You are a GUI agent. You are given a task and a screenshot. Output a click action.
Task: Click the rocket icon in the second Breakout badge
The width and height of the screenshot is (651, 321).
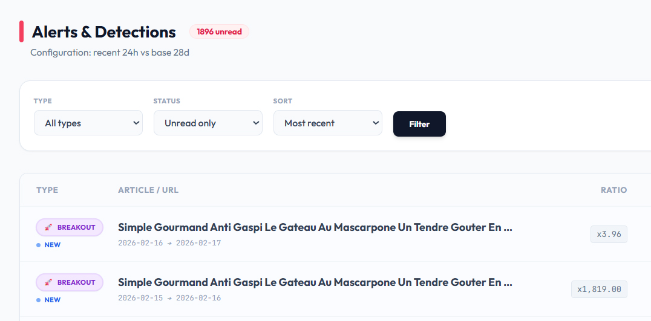[47, 282]
